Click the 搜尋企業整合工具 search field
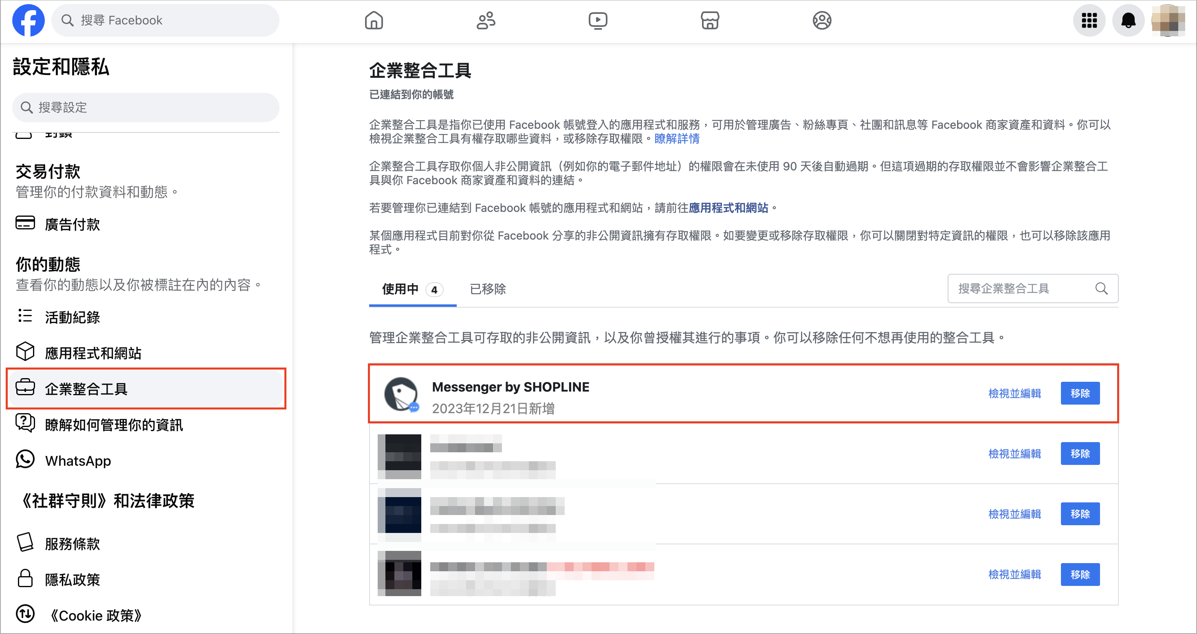1197x634 pixels. tap(1032, 288)
